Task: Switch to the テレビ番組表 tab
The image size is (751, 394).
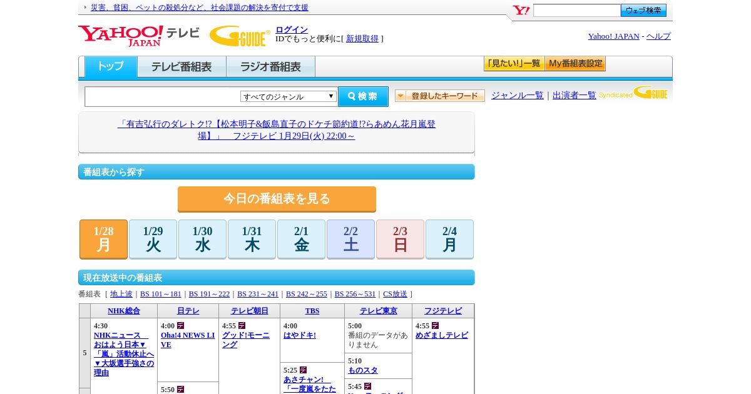Action: click(x=181, y=67)
